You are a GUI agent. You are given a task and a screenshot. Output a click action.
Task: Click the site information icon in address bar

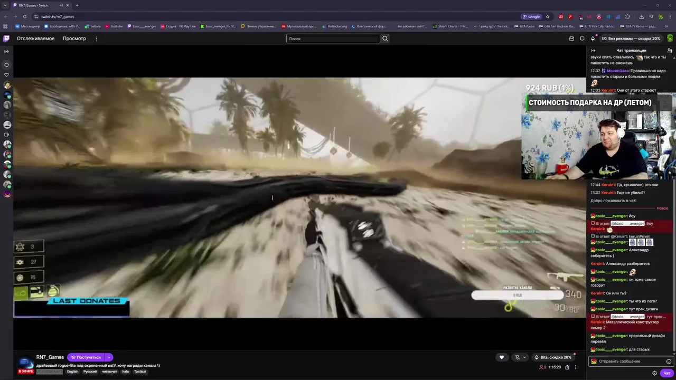pyautogui.click(x=36, y=16)
